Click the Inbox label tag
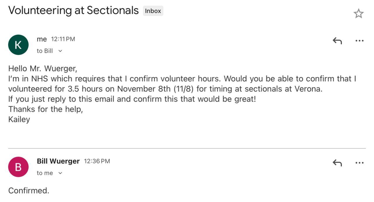 click(x=153, y=11)
